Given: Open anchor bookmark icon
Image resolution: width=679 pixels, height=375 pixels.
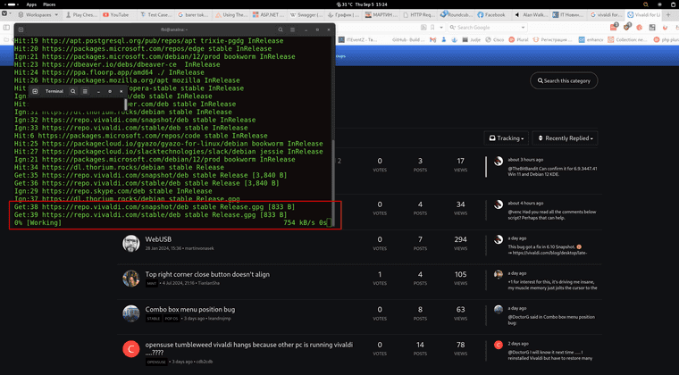Looking at the screenshot, I should coord(454,40).
